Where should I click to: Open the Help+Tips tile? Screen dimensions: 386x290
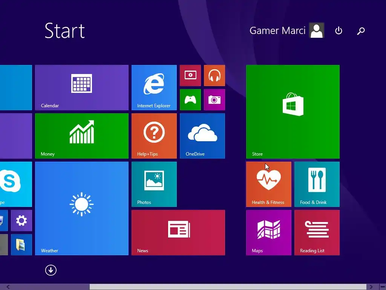pyautogui.click(x=154, y=136)
